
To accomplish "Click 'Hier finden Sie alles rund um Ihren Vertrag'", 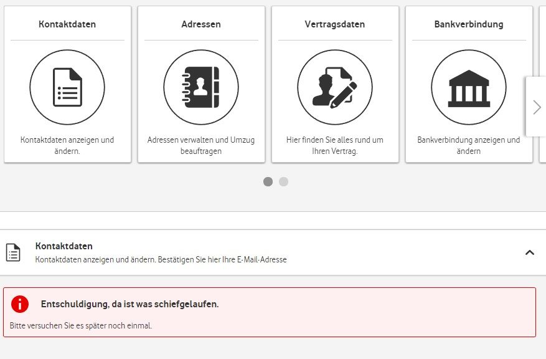I will pos(335,145).
